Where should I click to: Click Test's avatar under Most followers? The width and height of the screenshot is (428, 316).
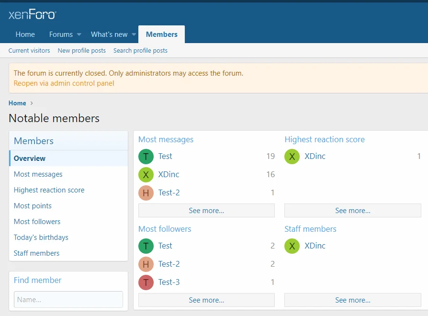146,246
